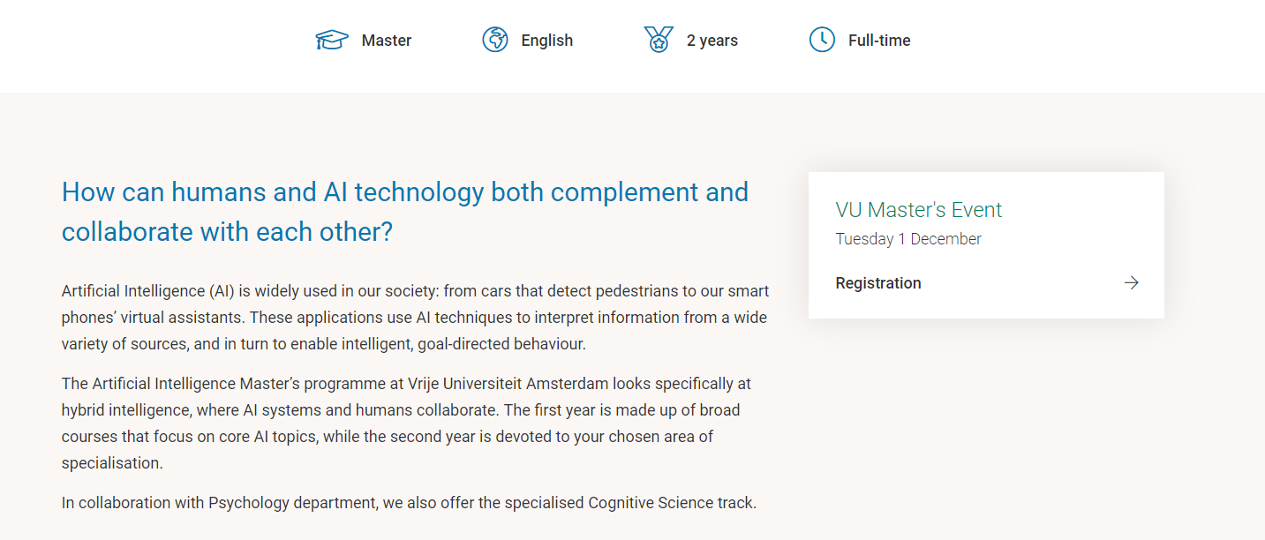Open the VU Master's Event title

[919, 210]
